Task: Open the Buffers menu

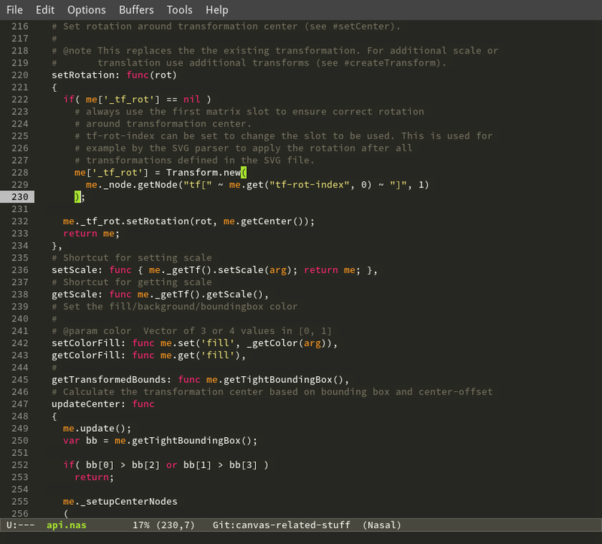Action: 136,10
